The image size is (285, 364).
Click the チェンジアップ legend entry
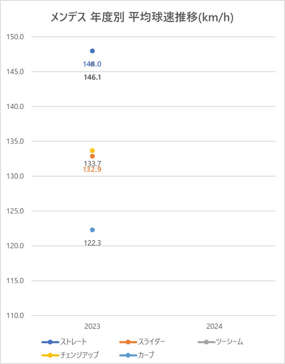70,355
